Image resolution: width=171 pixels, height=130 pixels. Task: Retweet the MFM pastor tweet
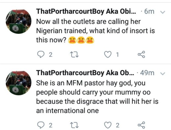tap(74, 125)
